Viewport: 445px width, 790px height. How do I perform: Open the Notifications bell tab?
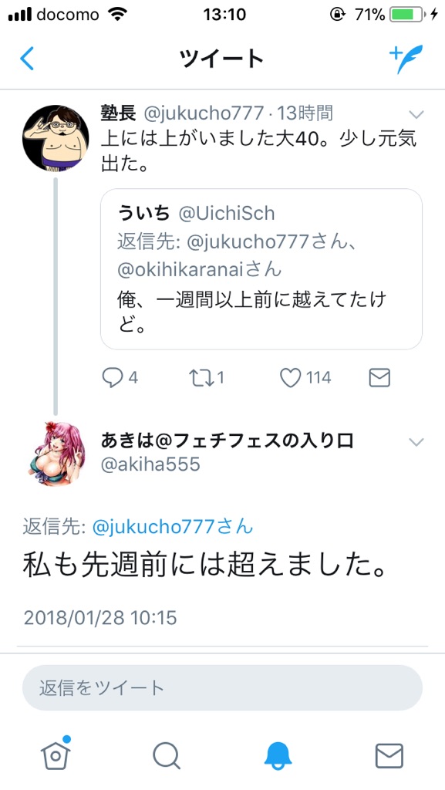pos(278,756)
